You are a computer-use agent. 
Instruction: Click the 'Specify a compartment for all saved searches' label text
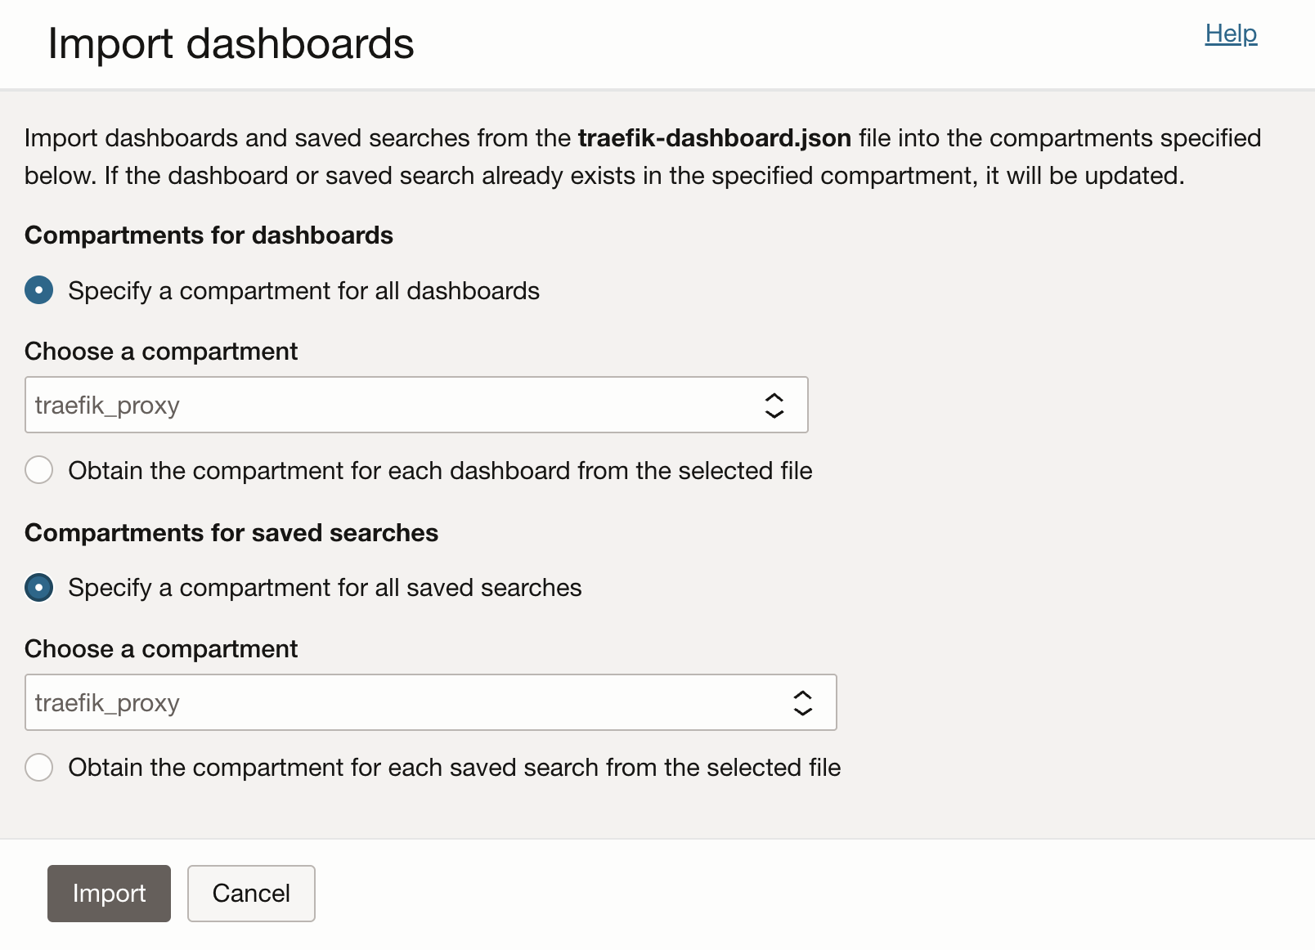tap(325, 588)
